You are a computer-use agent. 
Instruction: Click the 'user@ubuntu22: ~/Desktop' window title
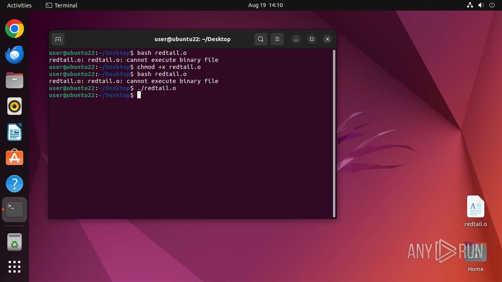pos(193,39)
